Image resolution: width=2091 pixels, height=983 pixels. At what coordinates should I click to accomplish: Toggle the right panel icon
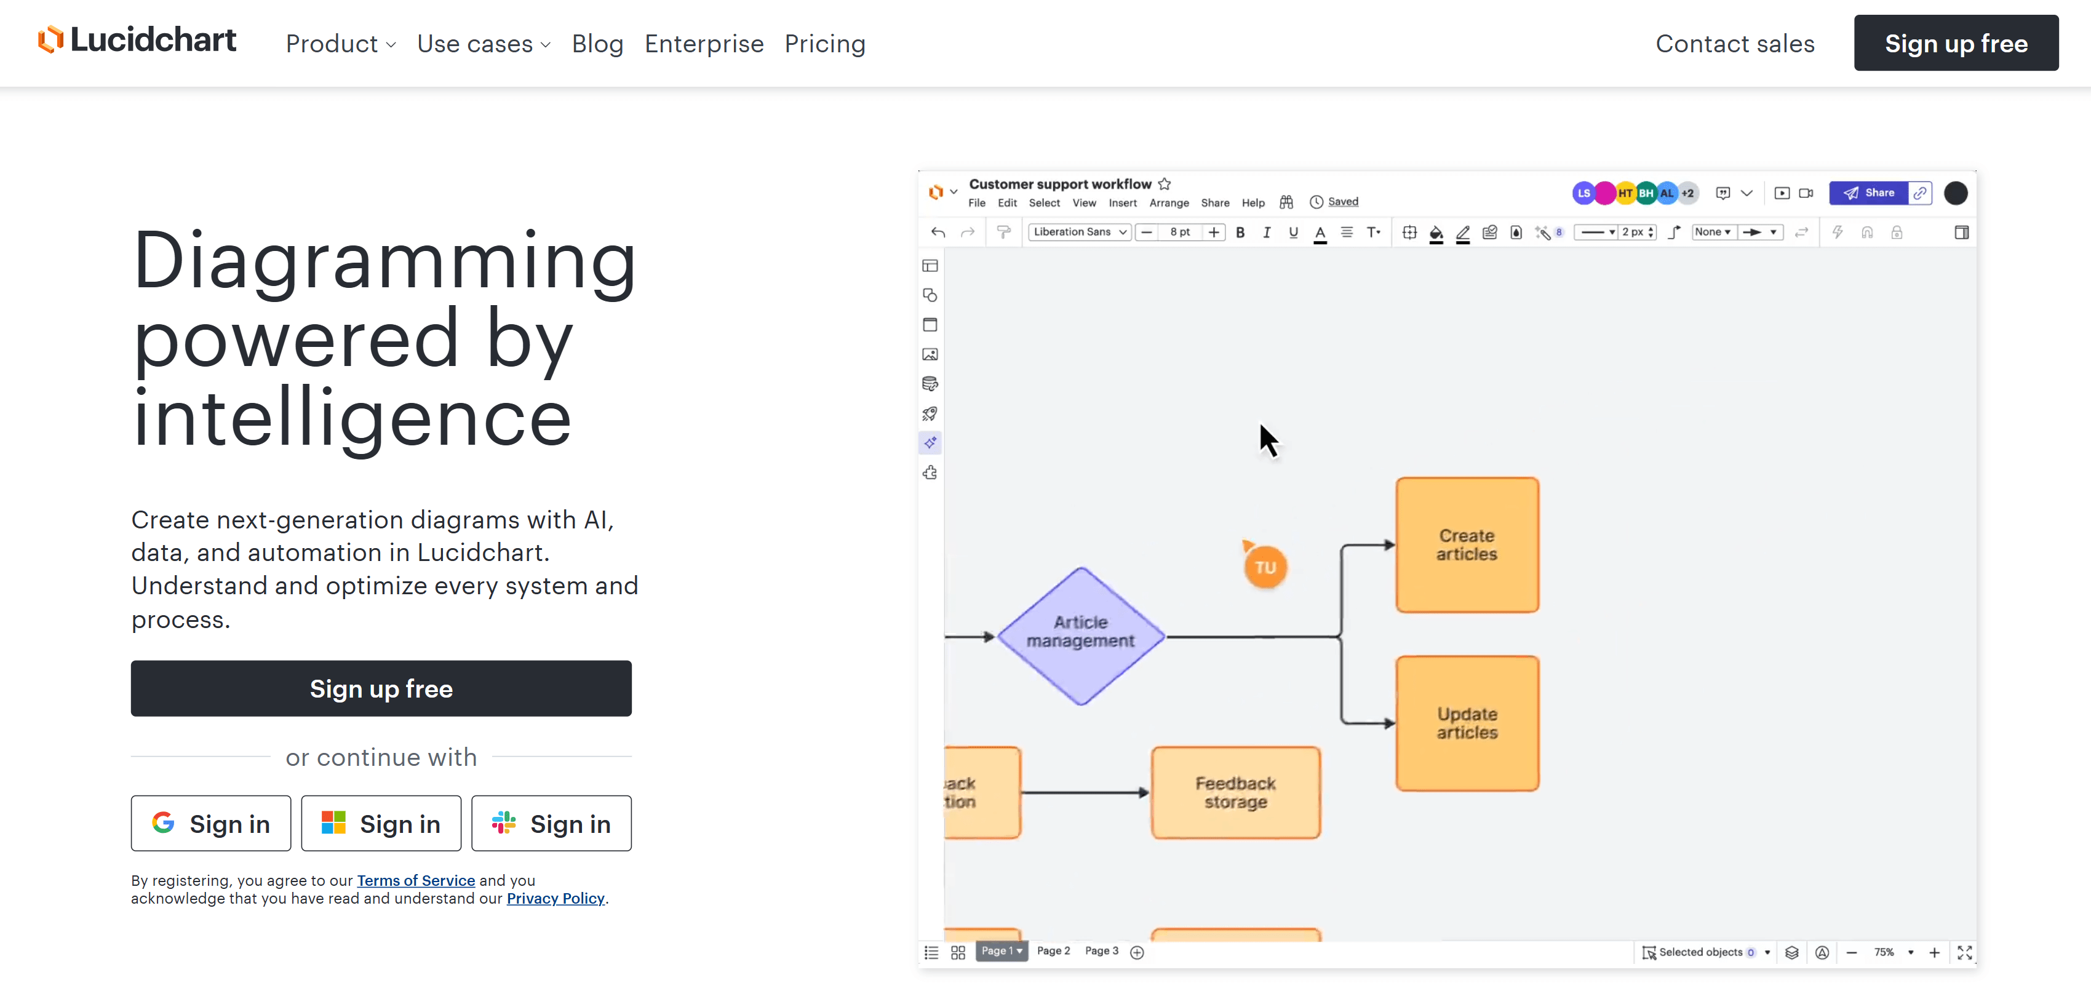tap(1961, 232)
